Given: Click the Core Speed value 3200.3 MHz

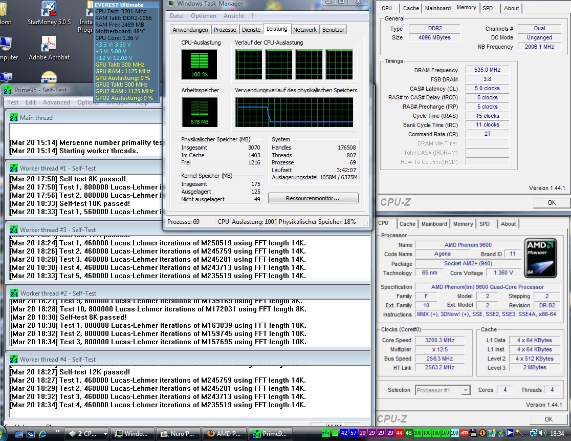Looking at the screenshot, I should (440, 340).
